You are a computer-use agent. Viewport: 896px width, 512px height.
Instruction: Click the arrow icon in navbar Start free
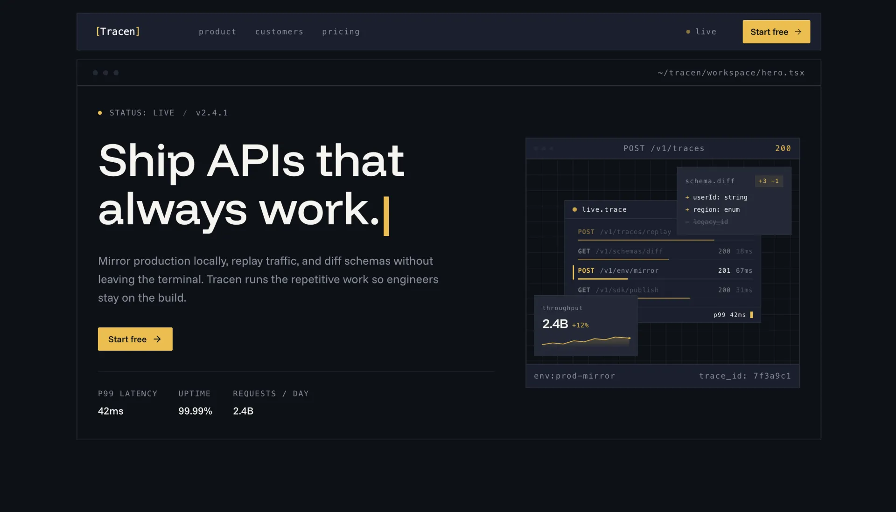tap(798, 32)
